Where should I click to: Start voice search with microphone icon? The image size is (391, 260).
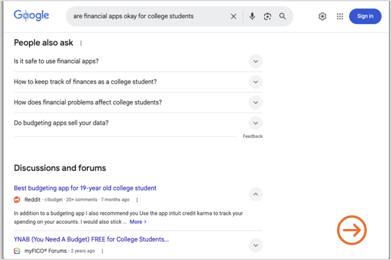coord(252,16)
